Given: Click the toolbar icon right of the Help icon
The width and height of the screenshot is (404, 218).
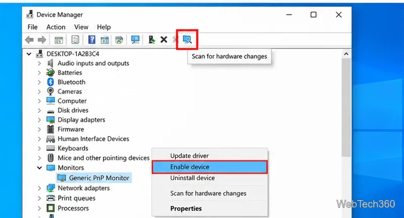Looking at the screenshot, I should point(105,40).
